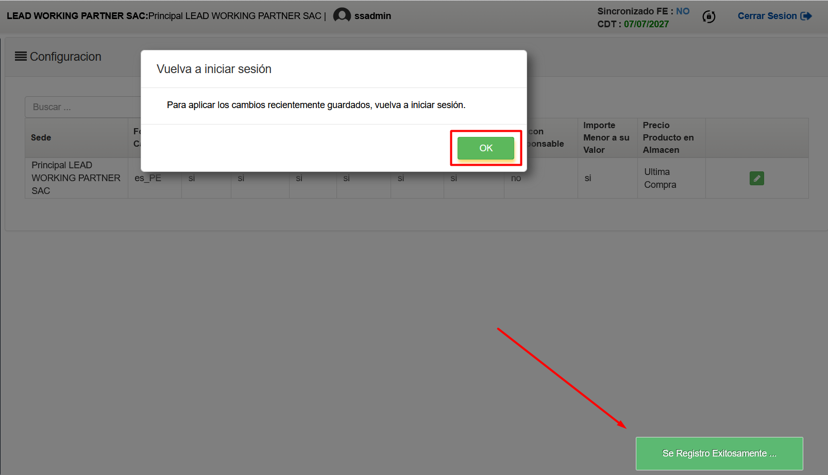Image resolution: width=828 pixels, height=475 pixels.
Task: Click the Sincronizado FE 'NO' status
Action: (682, 11)
